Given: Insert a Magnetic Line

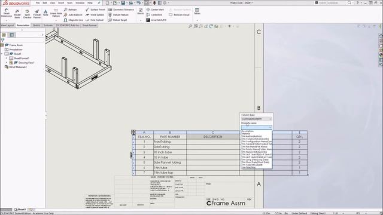Looking at the screenshot, I should (73, 20).
